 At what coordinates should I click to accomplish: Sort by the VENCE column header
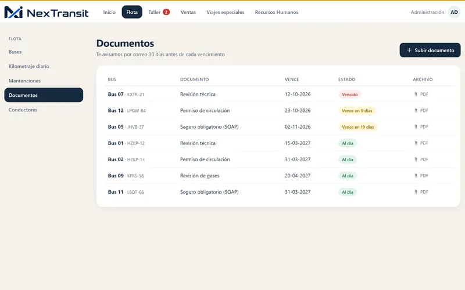point(292,79)
